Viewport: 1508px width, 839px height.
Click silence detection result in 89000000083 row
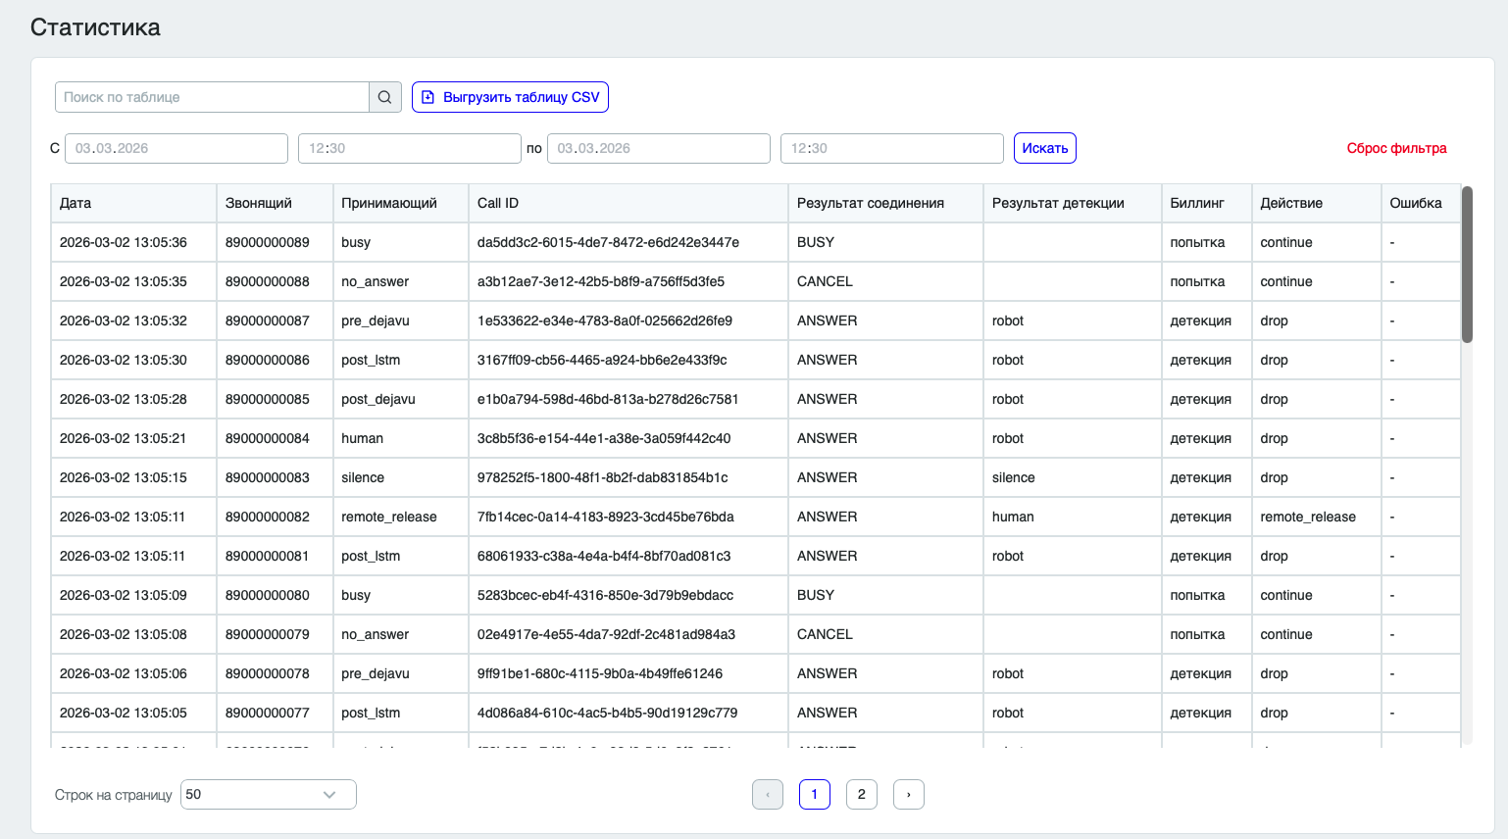click(1014, 477)
